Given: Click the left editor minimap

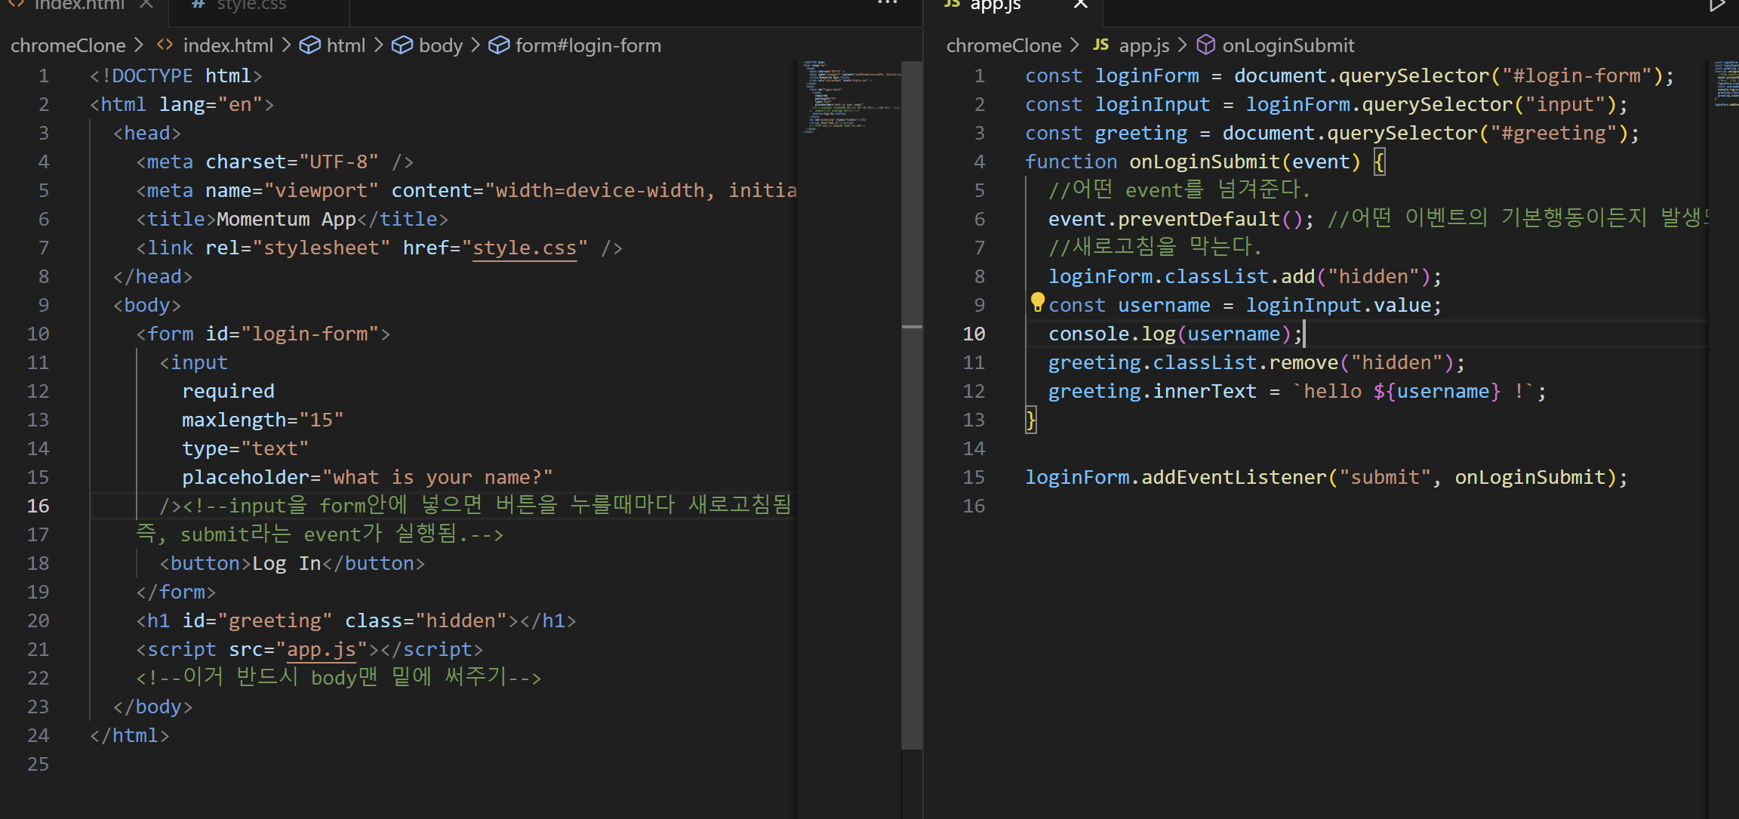Looking at the screenshot, I should click(x=851, y=98).
